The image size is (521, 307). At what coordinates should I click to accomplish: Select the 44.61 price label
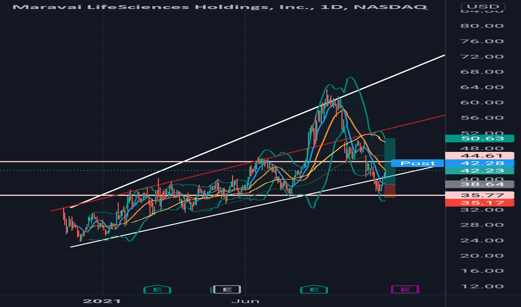[x=480, y=156]
